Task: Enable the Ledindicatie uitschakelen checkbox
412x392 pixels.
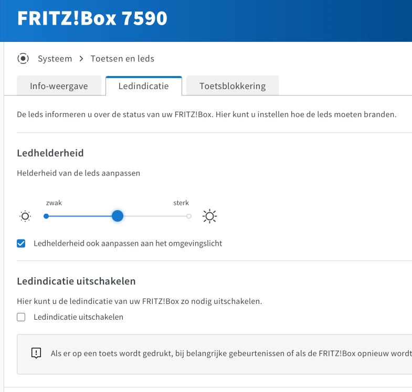Action: tap(21, 317)
